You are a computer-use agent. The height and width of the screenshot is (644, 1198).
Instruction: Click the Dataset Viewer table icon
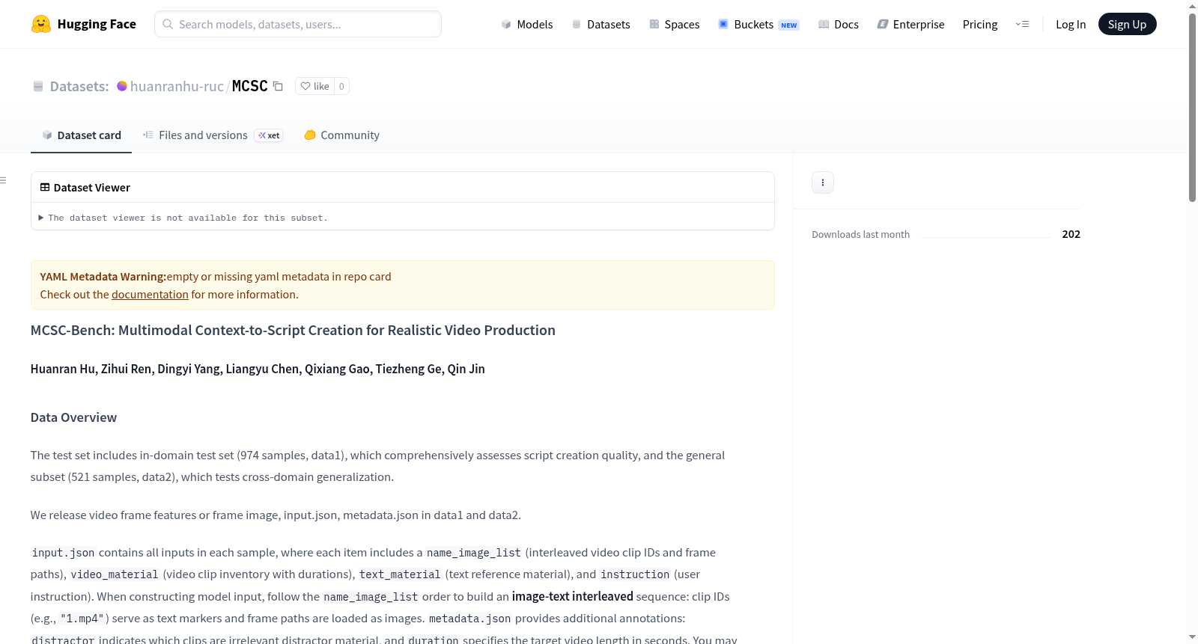(x=45, y=188)
